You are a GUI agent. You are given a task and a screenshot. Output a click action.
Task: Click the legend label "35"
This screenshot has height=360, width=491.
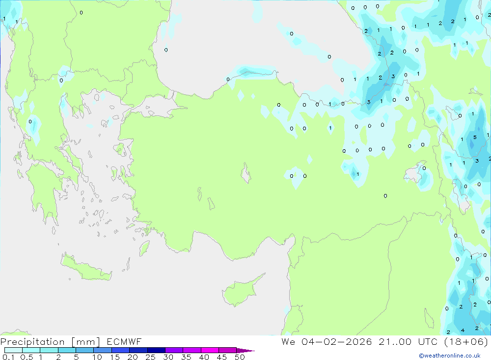pos(186,357)
